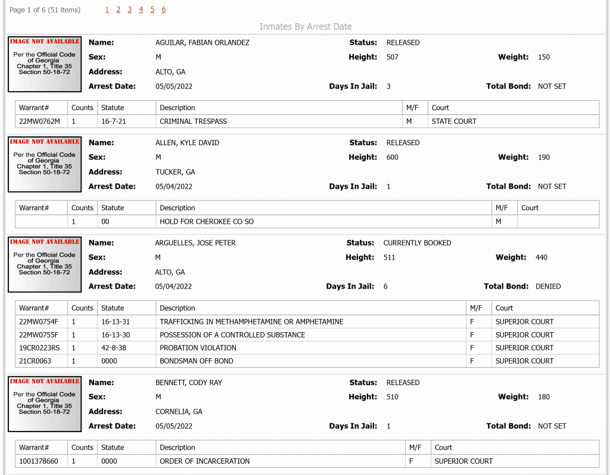Select the CURRENTLY BOOKED status text

click(x=417, y=243)
